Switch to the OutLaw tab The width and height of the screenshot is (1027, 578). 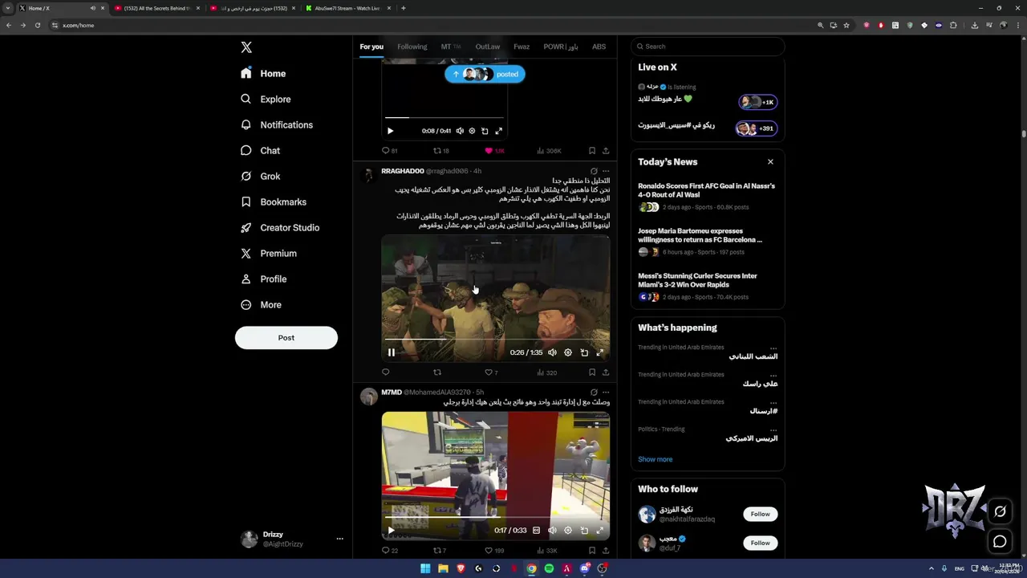click(x=488, y=47)
